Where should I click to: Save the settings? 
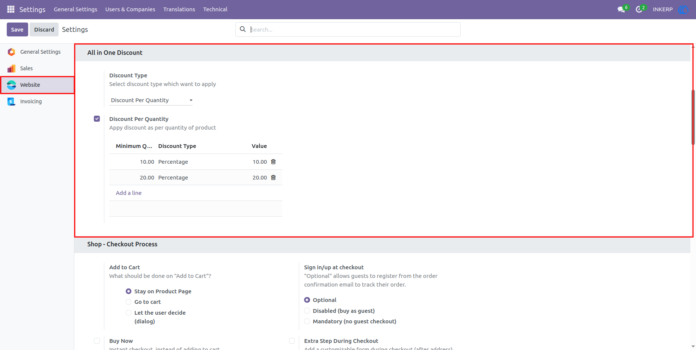(x=17, y=30)
